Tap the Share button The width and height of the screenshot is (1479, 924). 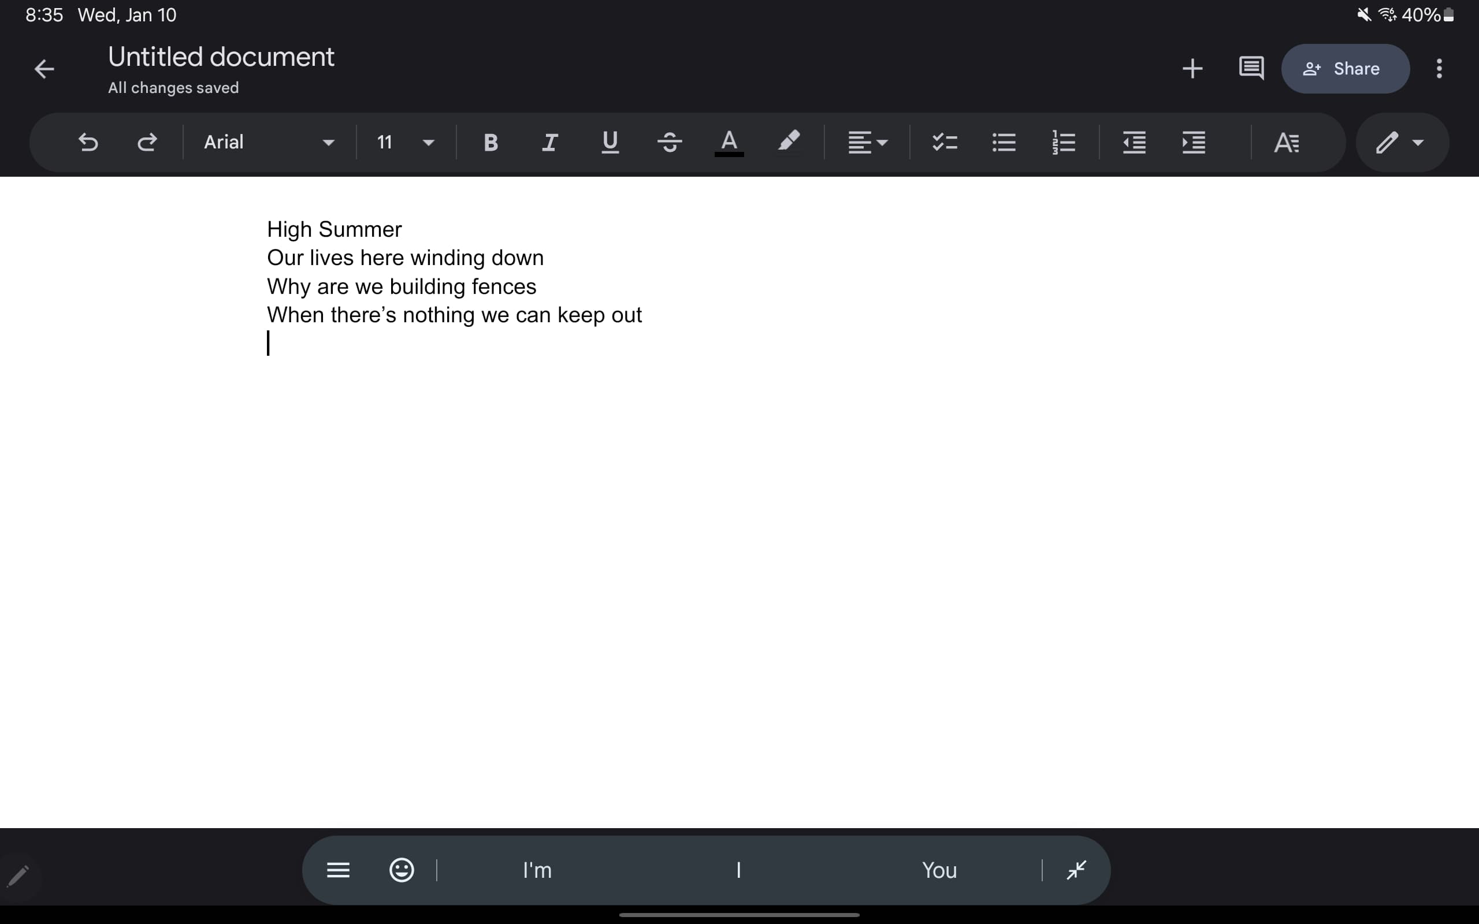1344,69
